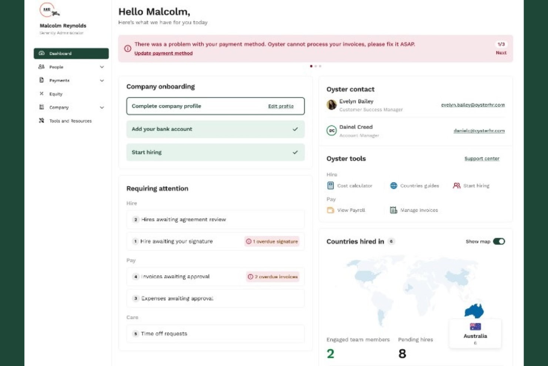This screenshot has height=366, width=548.
Task: Click the Start hiring completed checkmark
Action: click(295, 152)
